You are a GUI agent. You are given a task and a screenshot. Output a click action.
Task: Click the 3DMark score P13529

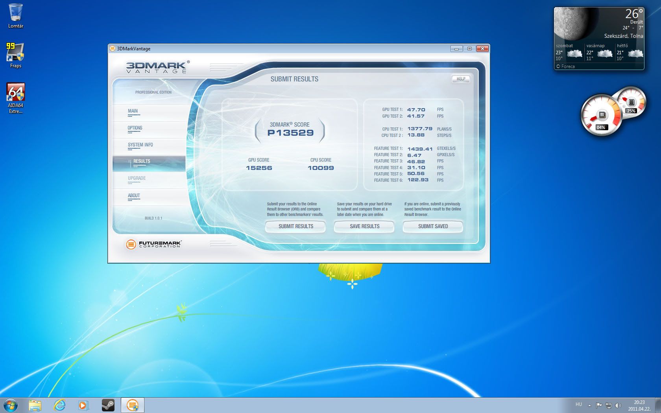[x=290, y=133]
